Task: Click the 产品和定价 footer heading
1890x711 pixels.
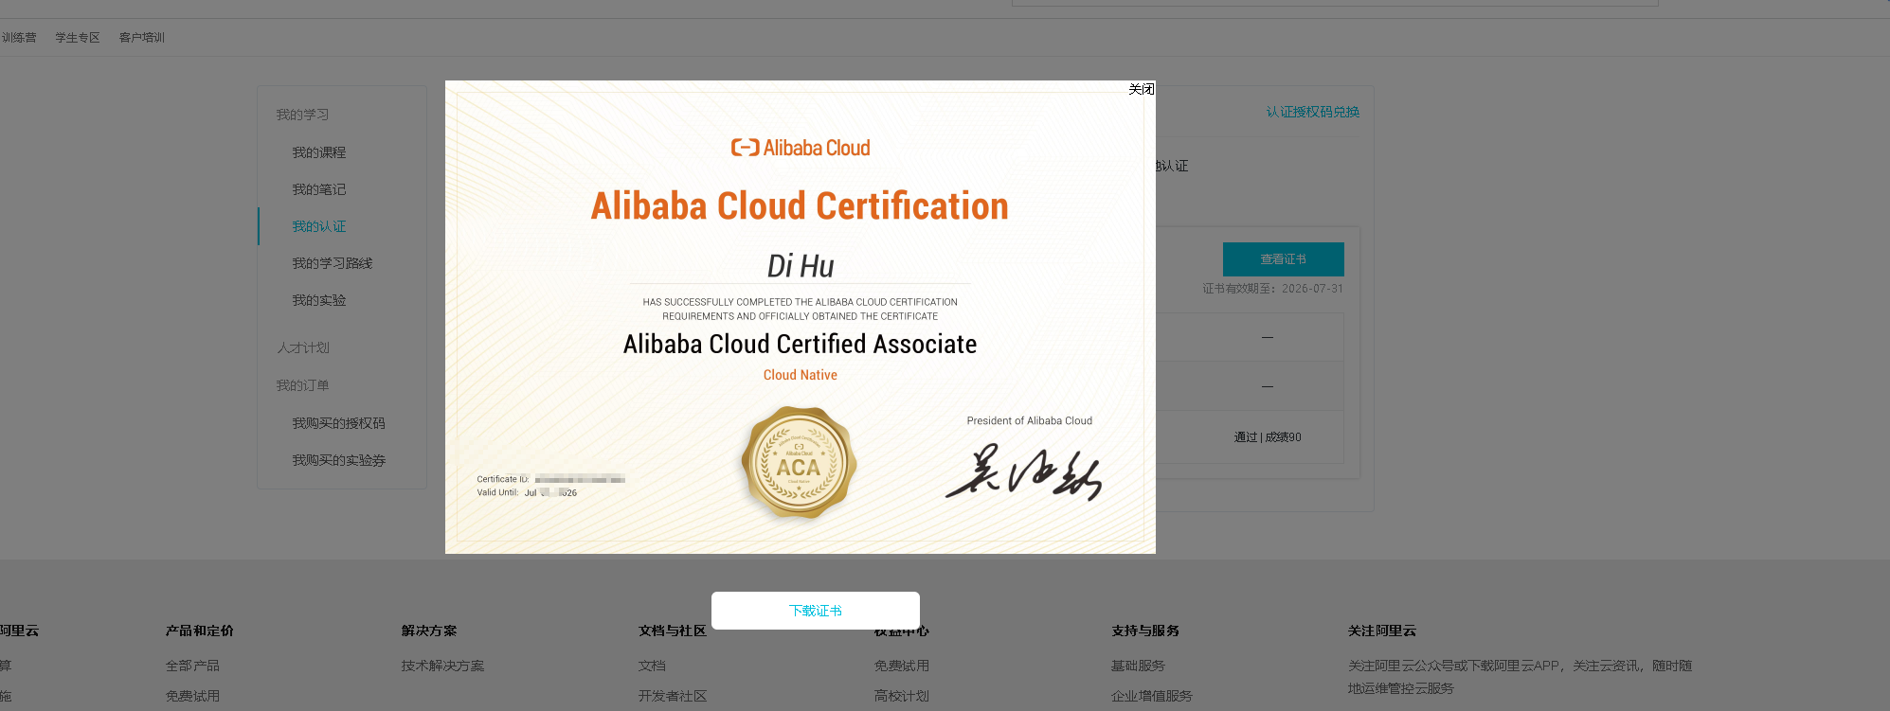Action: pos(200,631)
